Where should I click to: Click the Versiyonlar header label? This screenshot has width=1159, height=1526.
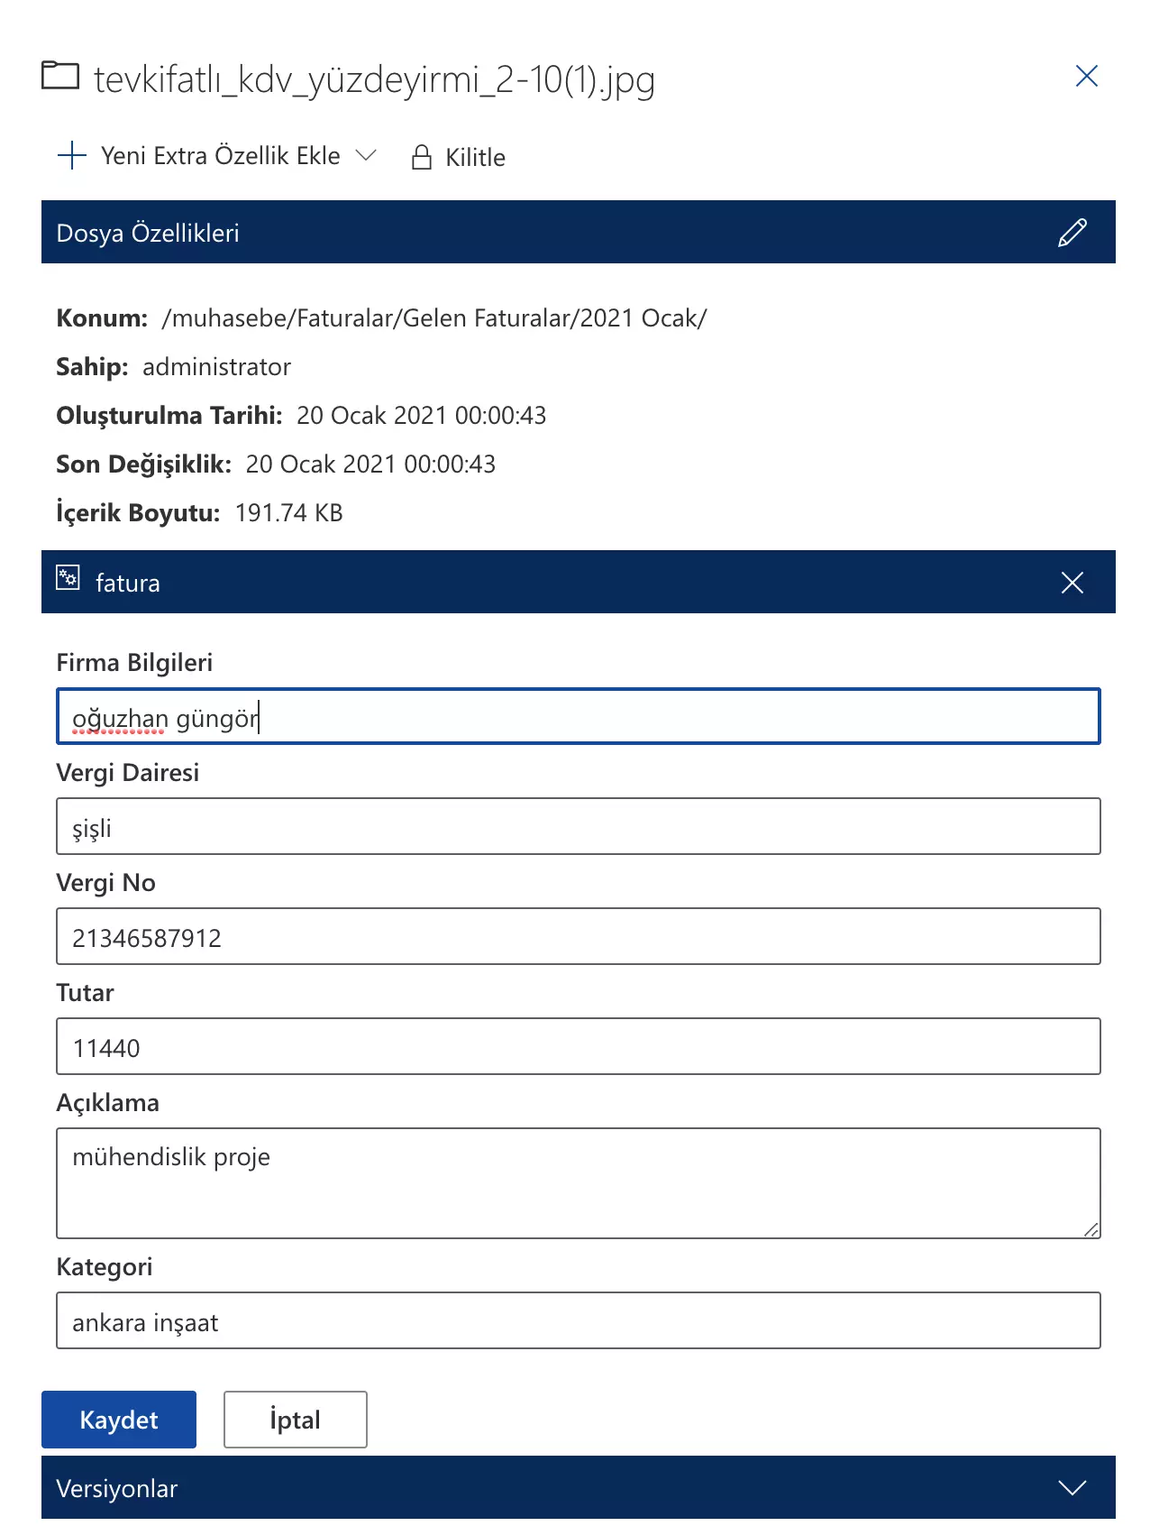point(117,1488)
